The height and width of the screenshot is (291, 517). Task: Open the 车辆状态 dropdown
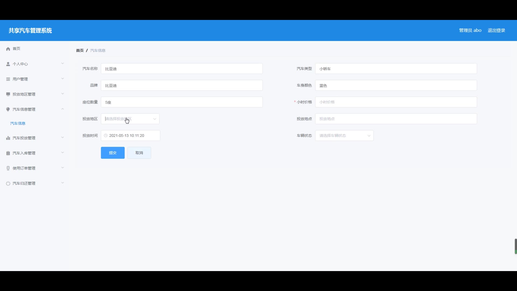[344, 136]
